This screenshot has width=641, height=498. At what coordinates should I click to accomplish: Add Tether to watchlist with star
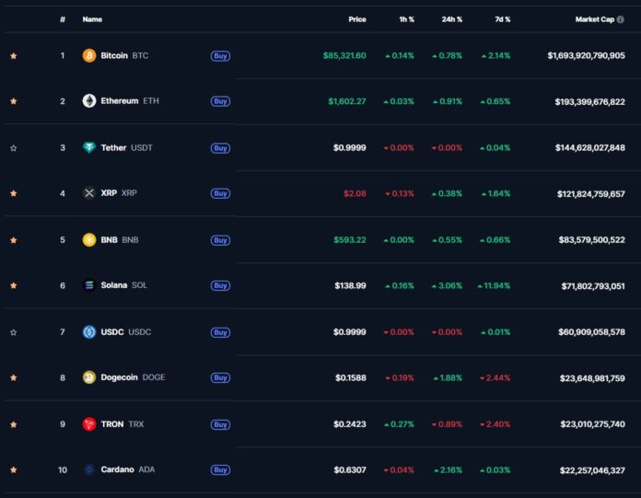(x=13, y=147)
